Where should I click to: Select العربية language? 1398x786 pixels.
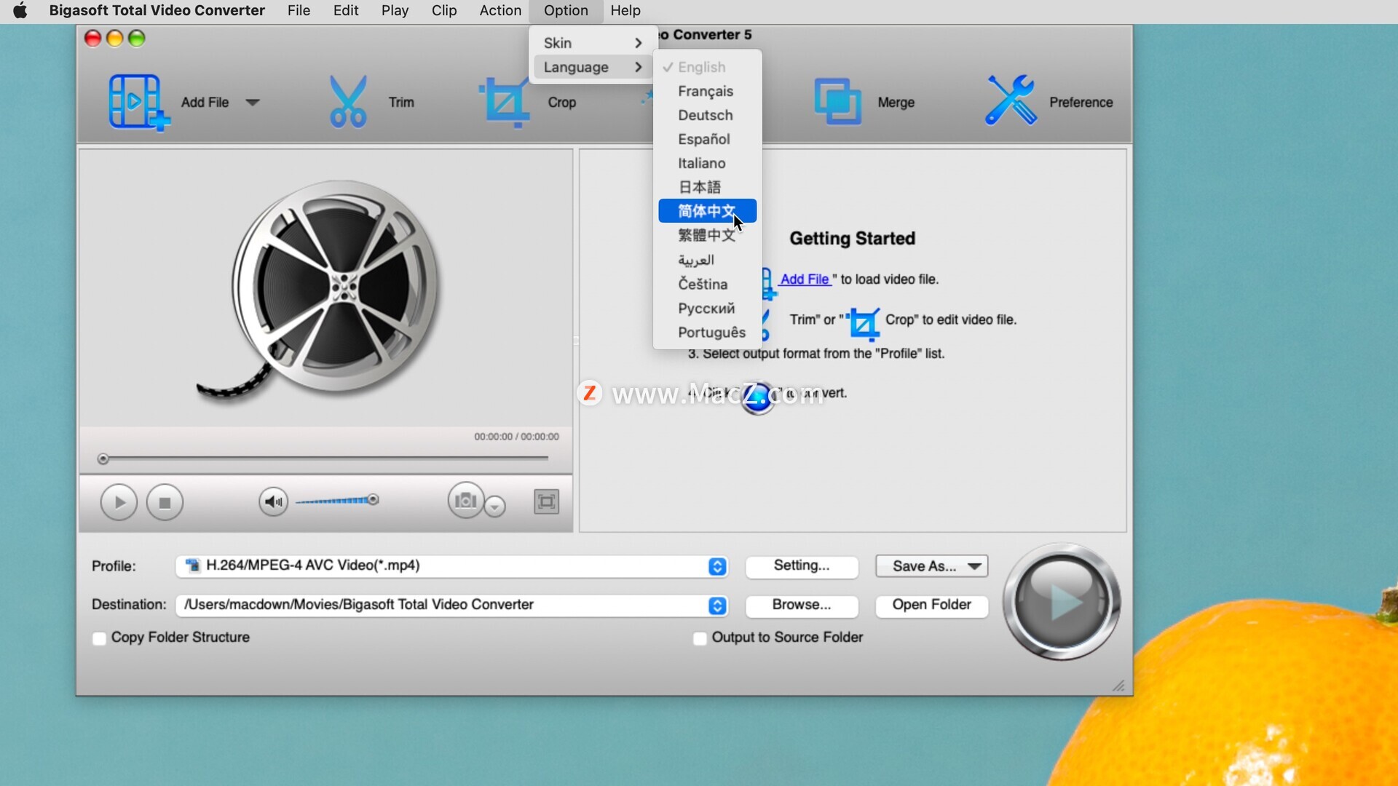tap(707, 260)
